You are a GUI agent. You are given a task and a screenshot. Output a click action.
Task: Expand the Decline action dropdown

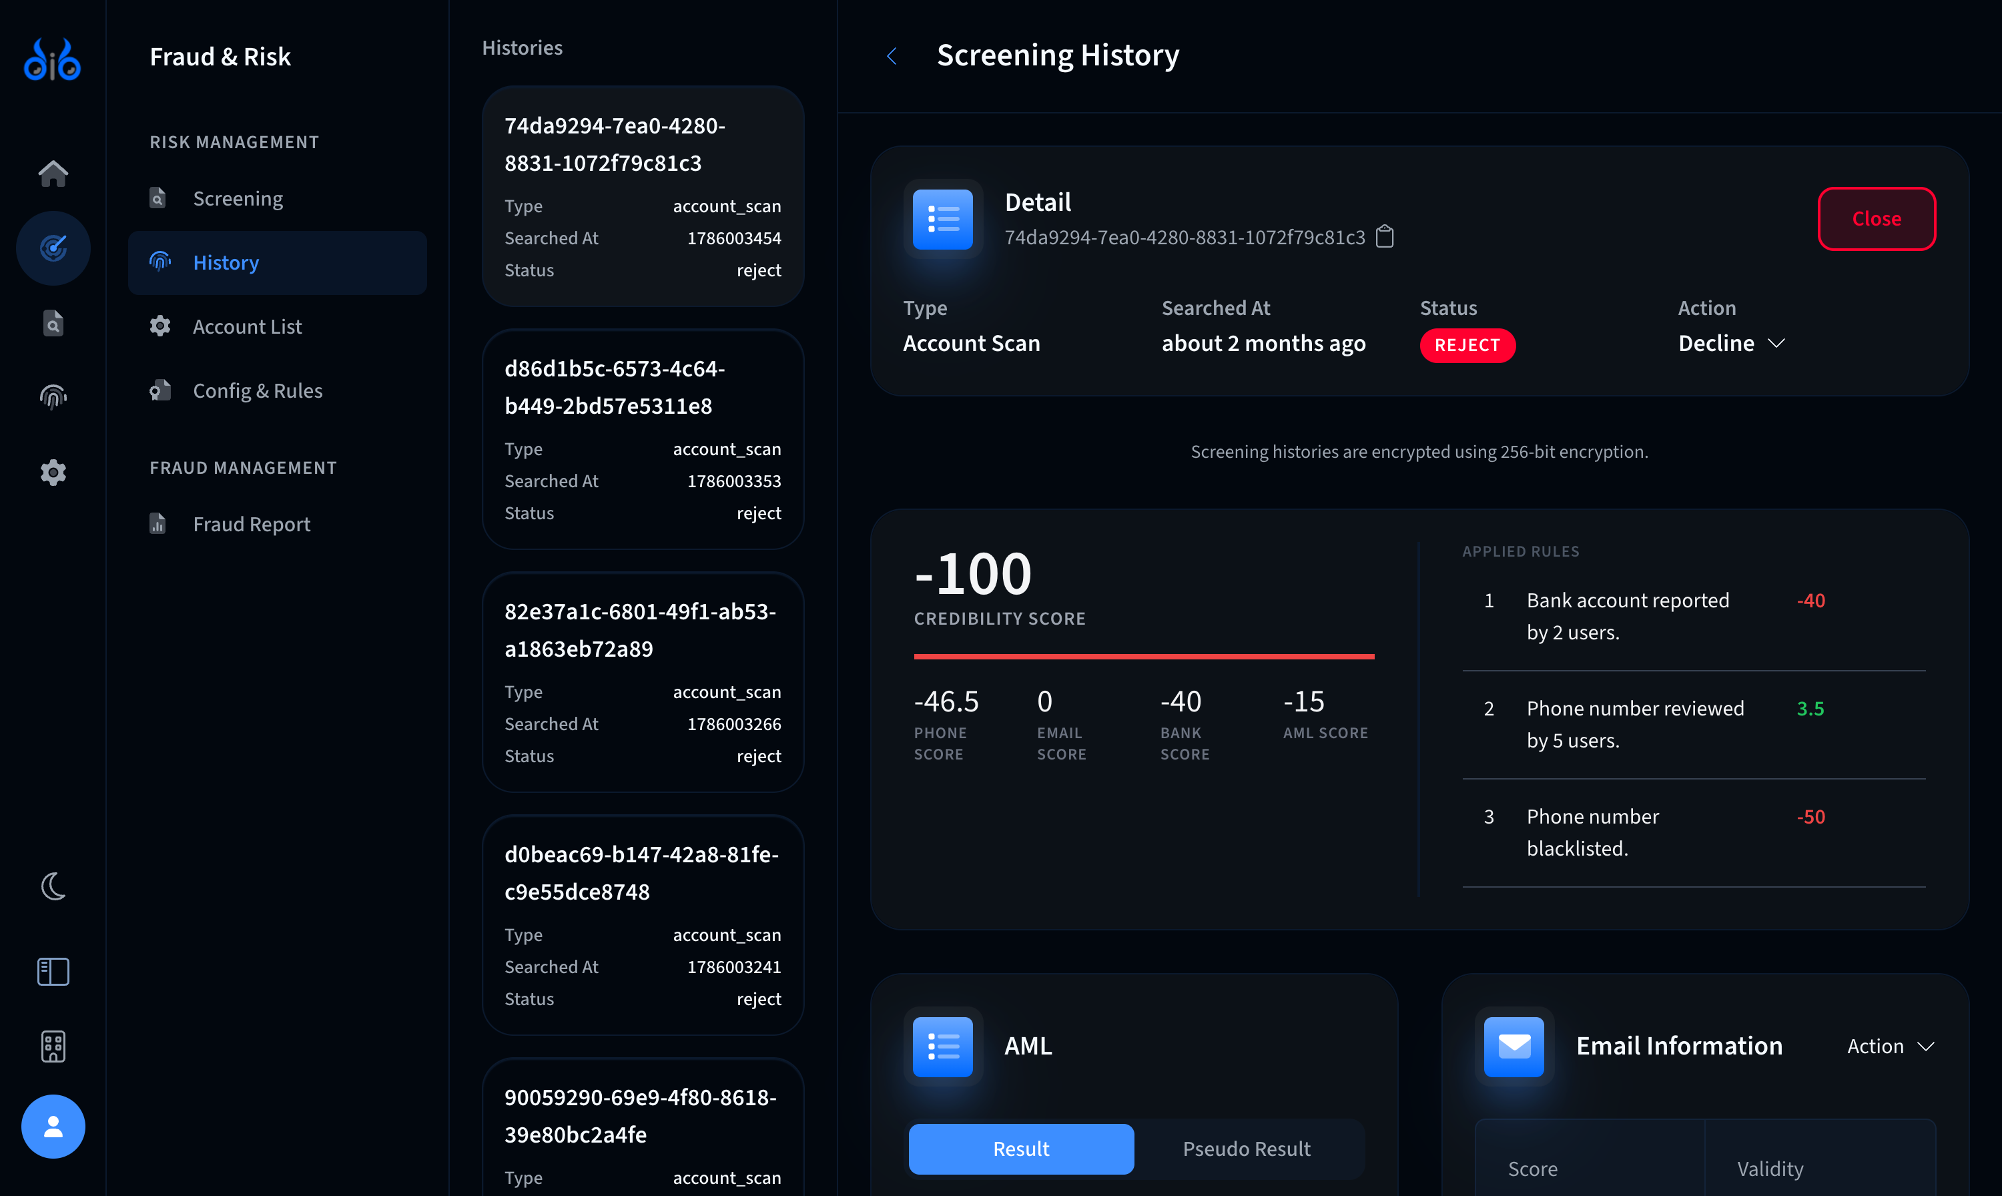point(1731,343)
